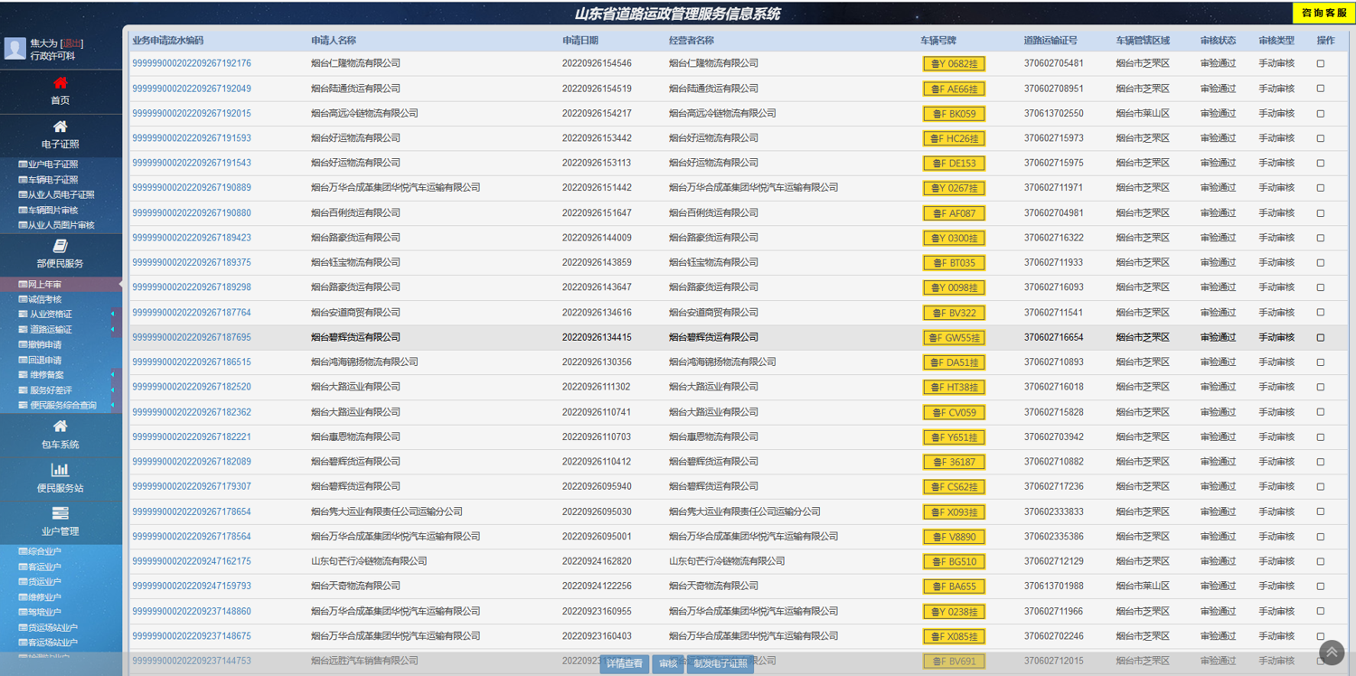Image resolution: width=1356 pixels, height=676 pixels.
Task: Click the 制发电子证照 button
Action: pyautogui.click(x=720, y=663)
